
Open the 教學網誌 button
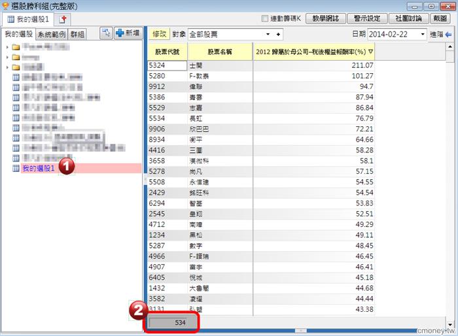coord(326,18)
